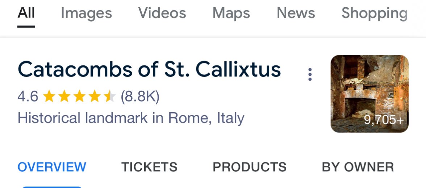426x188 pixels.
Task: Open the three-dot more options menu
Action: coord(310,74)
